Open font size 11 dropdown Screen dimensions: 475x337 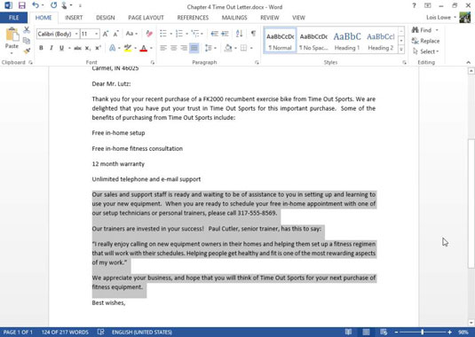97,34
